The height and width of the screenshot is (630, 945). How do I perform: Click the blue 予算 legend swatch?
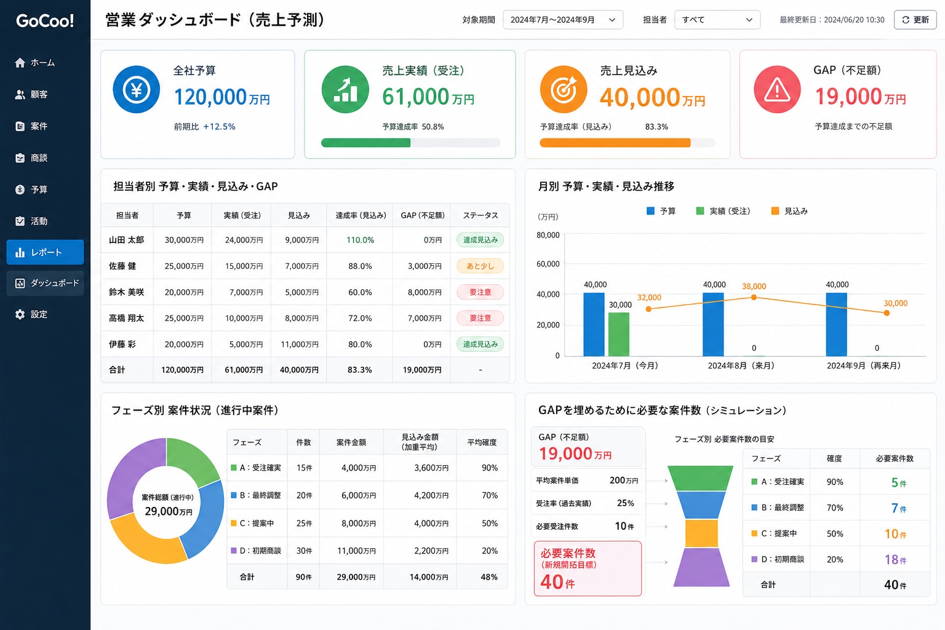pos(650,211)
